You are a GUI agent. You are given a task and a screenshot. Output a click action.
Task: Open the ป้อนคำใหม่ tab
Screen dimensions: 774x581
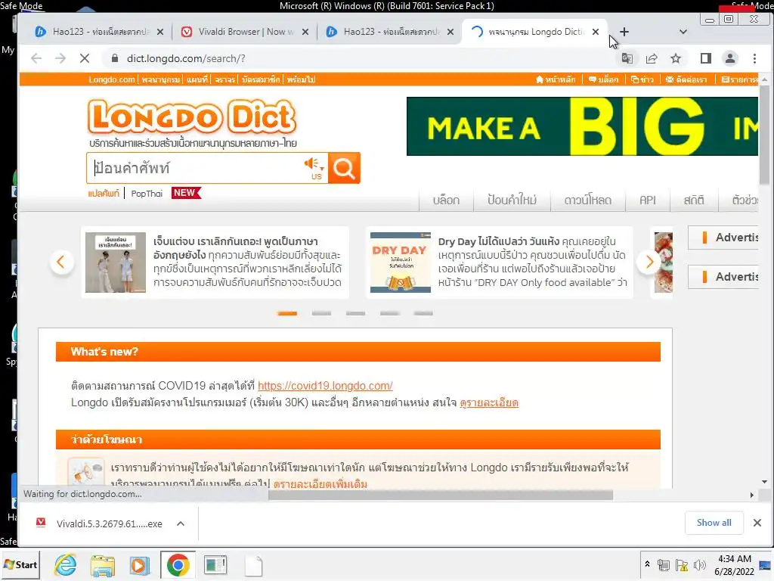[512, 200]
